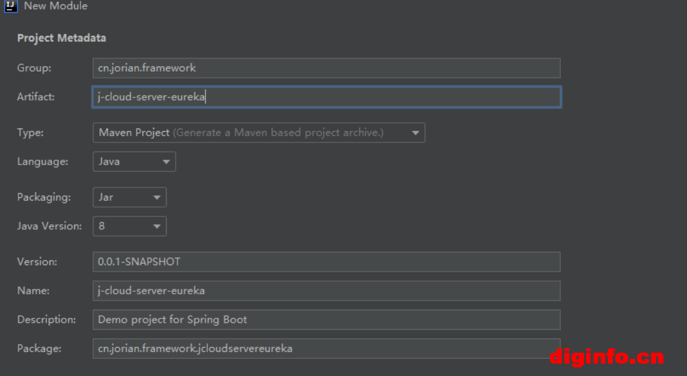Click the Artifact label
The image size is (687, 376).
click(x=36, y=97)
